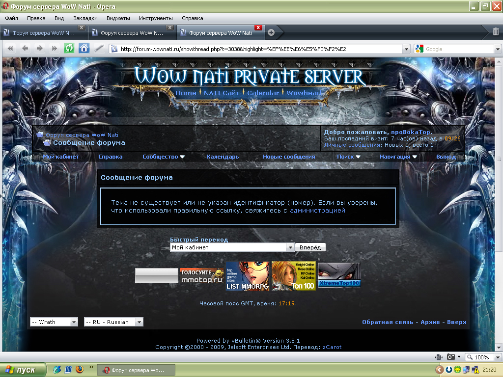Click the XtremeTop100 banner

(x=339, y=275)
